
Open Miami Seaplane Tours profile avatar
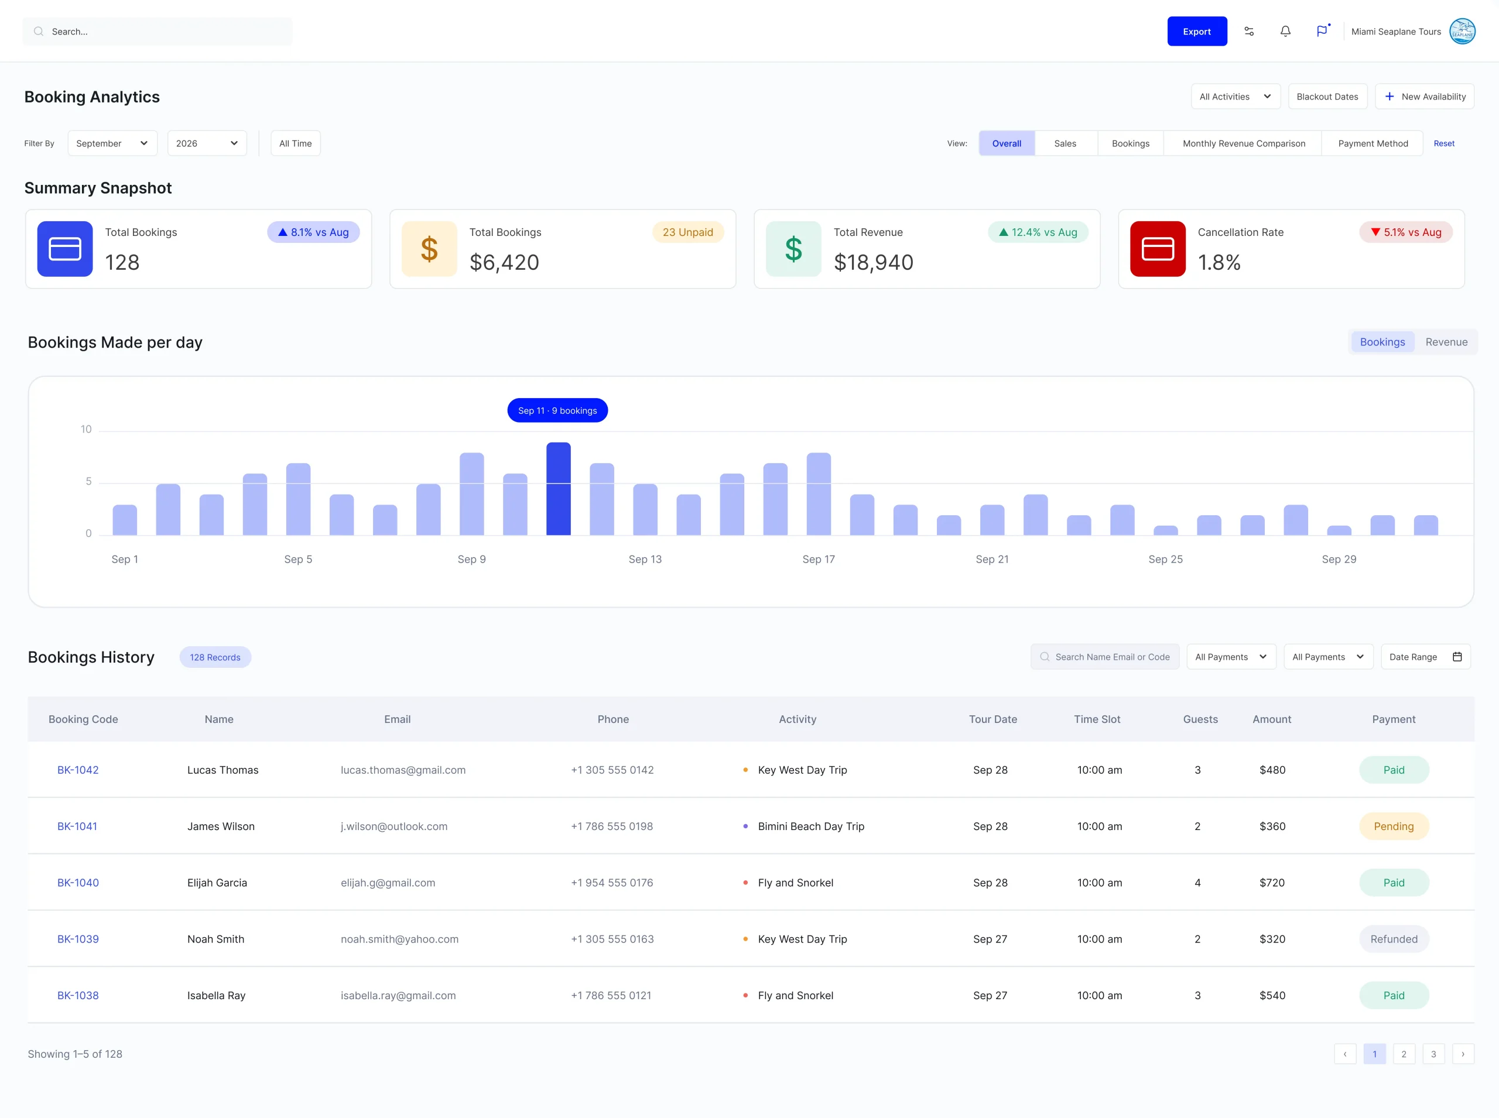click(1462, 31)
